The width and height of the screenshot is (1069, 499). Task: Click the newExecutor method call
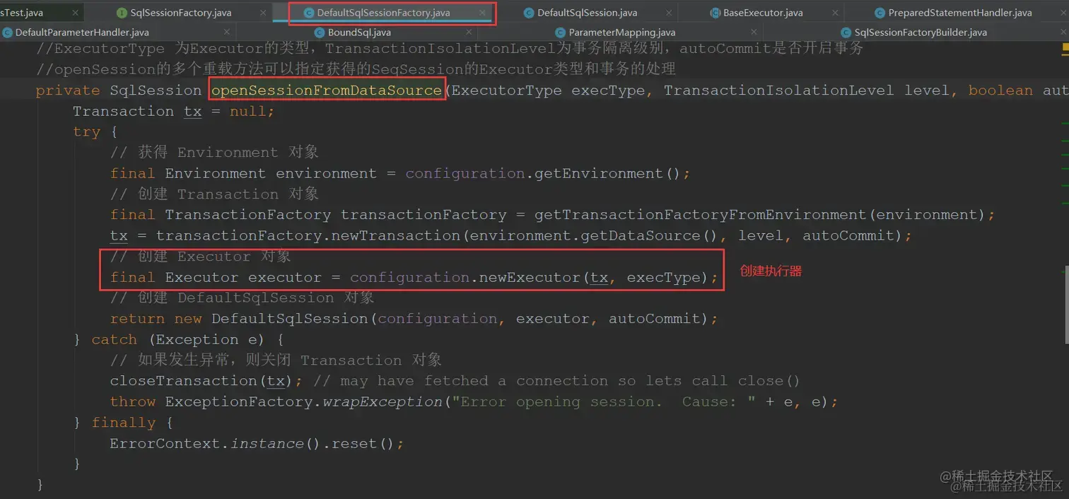pos(530,277)
